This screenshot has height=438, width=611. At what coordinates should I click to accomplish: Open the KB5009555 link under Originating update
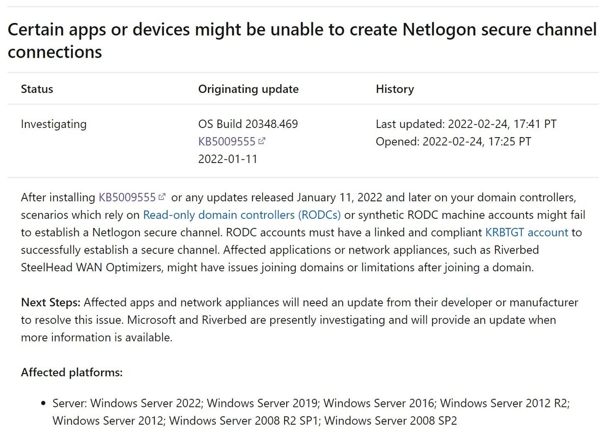pyautogui.click(x=227, y=141)
